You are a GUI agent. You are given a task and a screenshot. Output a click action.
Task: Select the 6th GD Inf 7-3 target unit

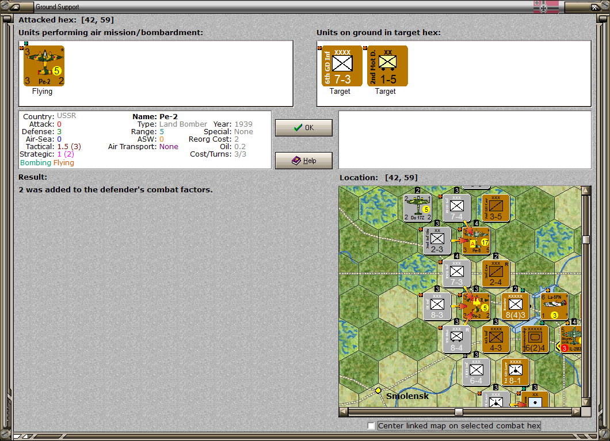(x=342, y=66)
